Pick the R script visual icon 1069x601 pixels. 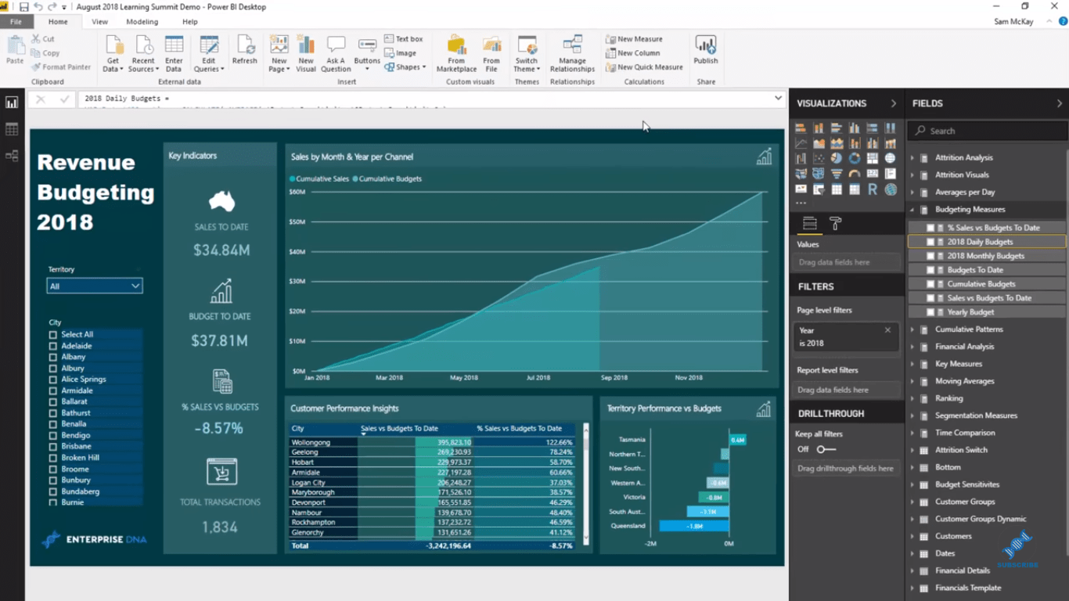click(873, 189)
